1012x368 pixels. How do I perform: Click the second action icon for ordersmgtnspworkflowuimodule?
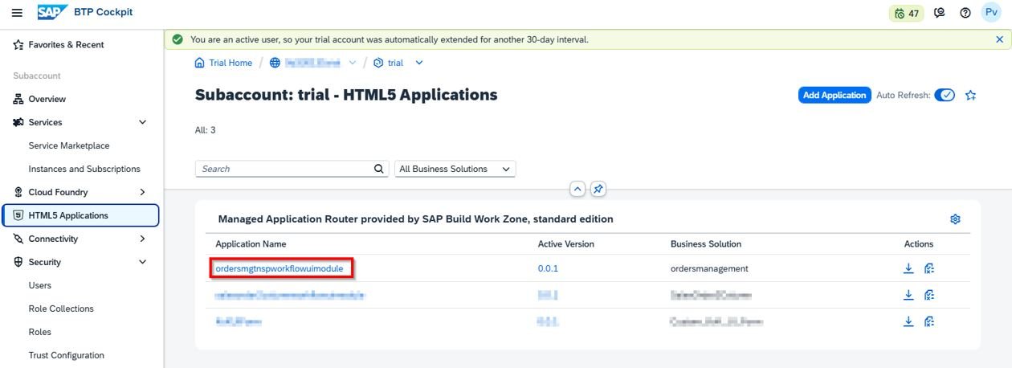(929, 268)
